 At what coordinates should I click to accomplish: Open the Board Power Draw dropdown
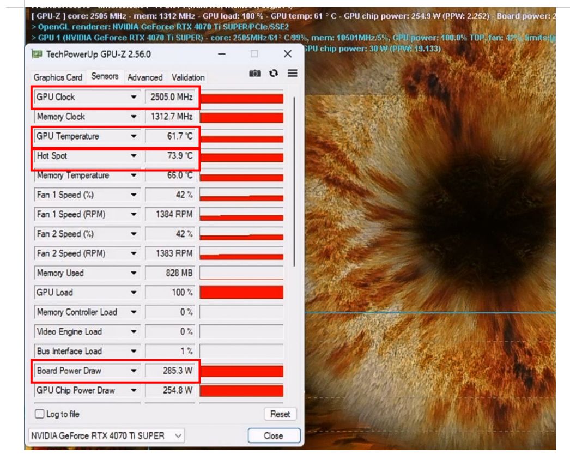click(x=134, y=371)
